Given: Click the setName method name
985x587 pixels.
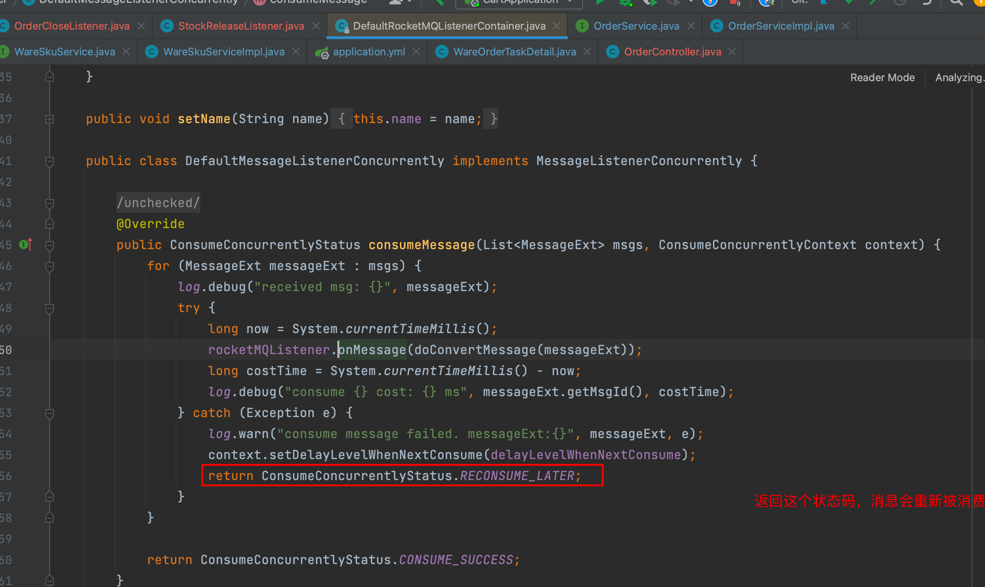Looking at the screenshot, I should (204, 119).
